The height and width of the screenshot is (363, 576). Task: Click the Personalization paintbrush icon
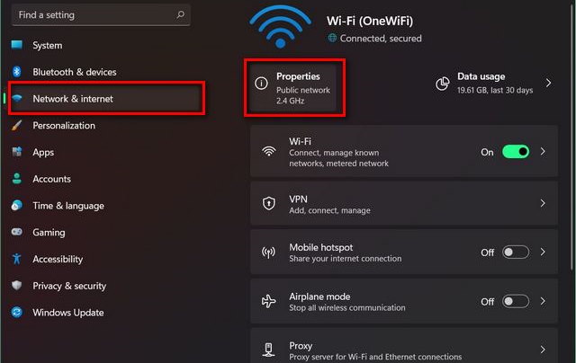[x=16, y=125]
